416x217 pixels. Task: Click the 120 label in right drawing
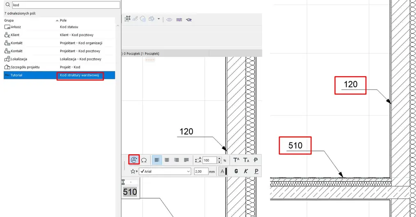(350, 84)
